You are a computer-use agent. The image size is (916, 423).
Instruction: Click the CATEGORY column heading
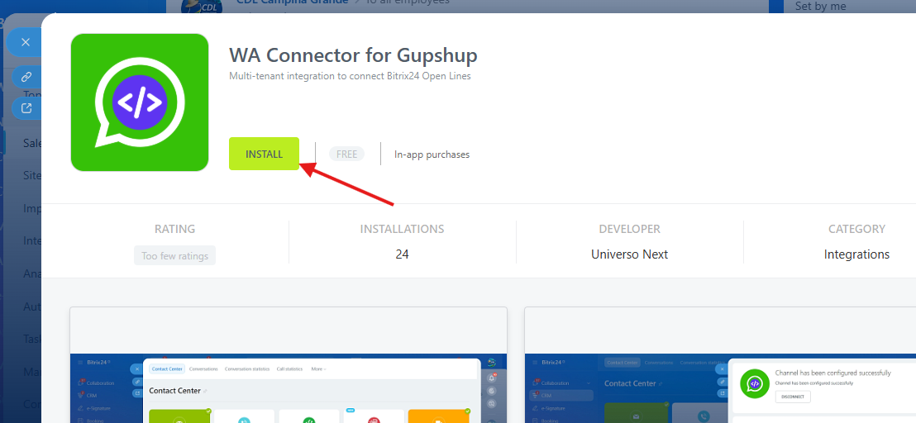click(x=856, y=230)
